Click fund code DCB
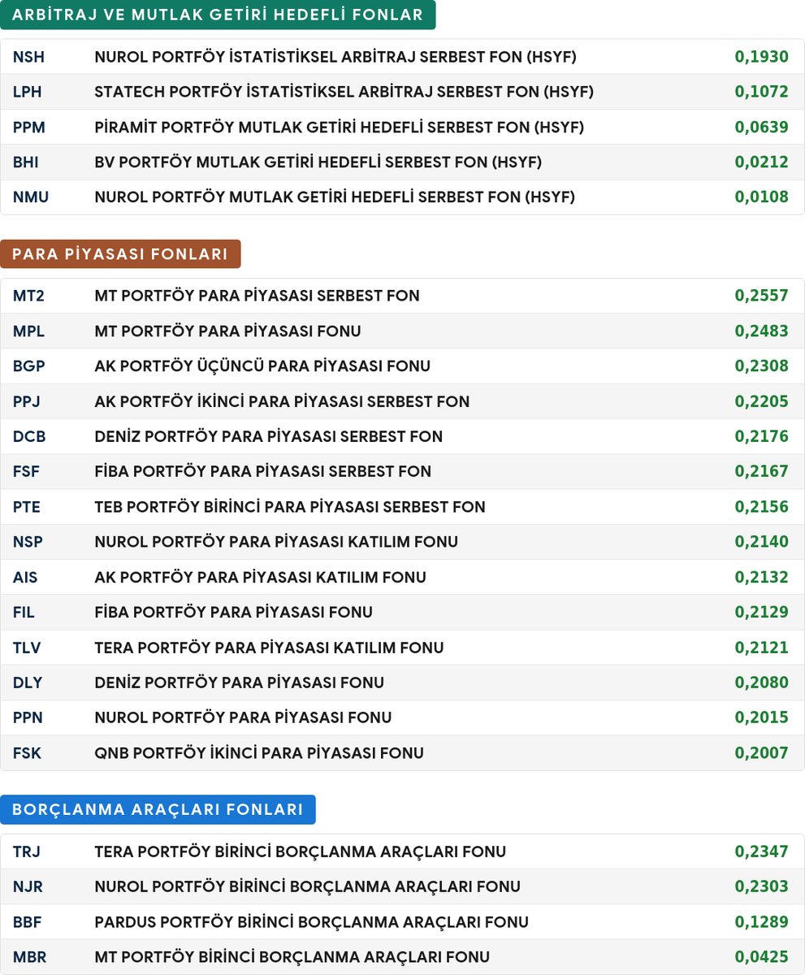 [29, 436]
